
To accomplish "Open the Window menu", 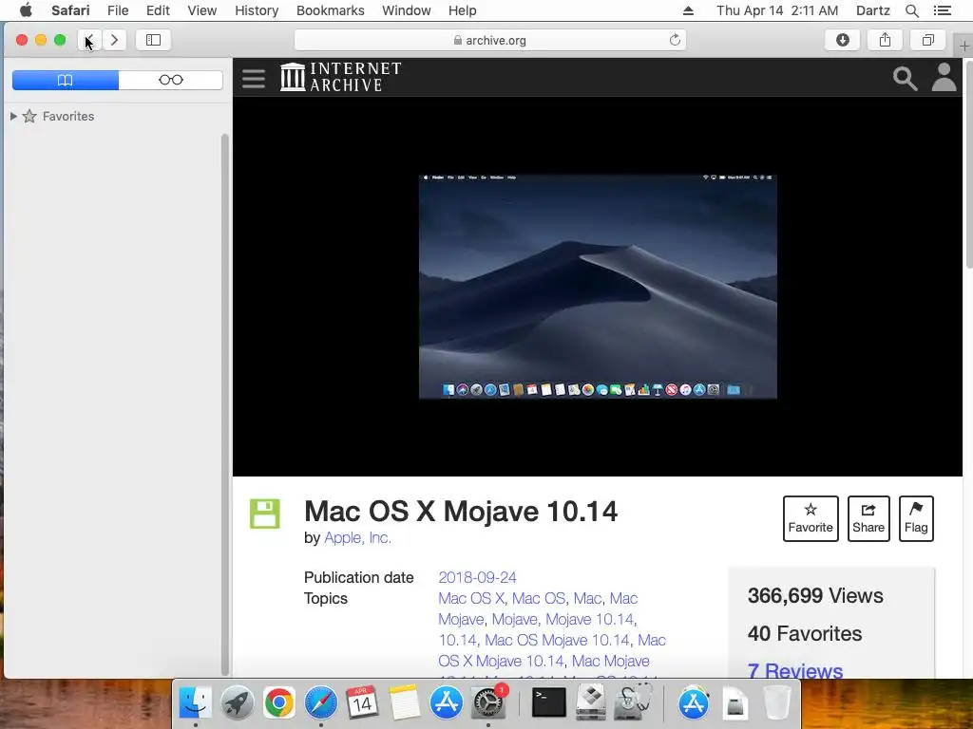I will pyautogui.click(x=407, y=10).
